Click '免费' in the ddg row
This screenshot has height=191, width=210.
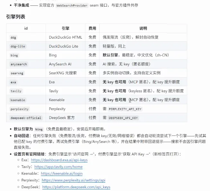[92, 37]
